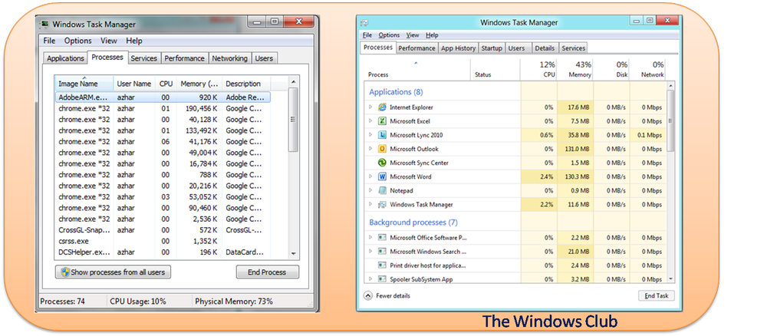767x336 pixels.
Task: Sort by CPU column in old Task Manager
Action: click(166, 83)
